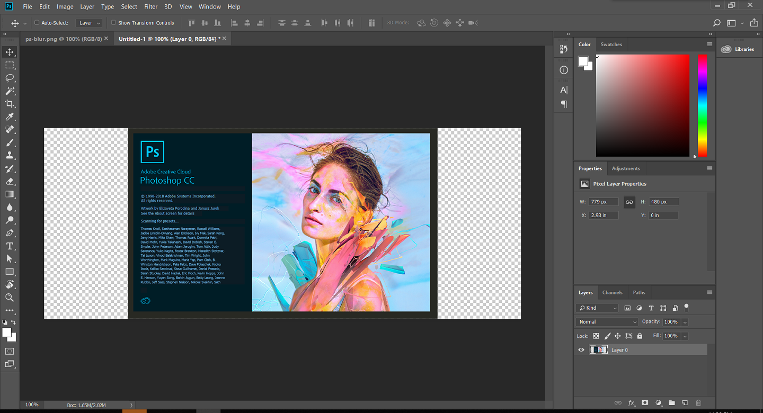Select the Horizontal Type tool
Screen dimensions: 763x413
(10, 246)
